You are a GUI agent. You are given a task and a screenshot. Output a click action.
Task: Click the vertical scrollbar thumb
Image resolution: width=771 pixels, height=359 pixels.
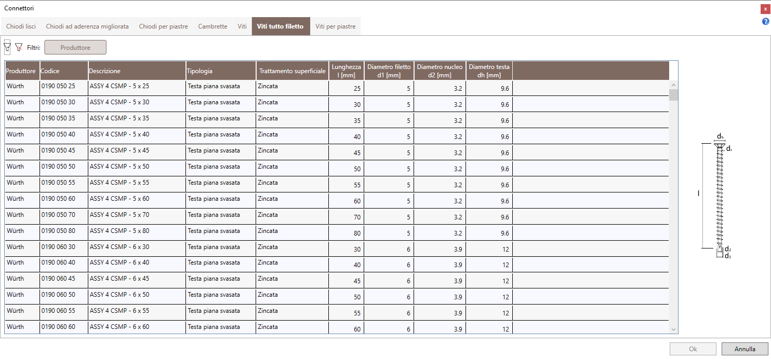[x=673, y=94]
